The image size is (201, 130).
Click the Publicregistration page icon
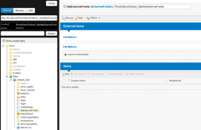tap(18, 117)
